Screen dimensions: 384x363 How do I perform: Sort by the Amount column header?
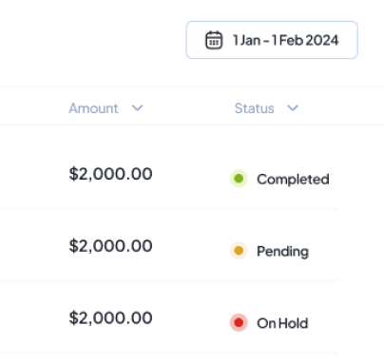93,108
